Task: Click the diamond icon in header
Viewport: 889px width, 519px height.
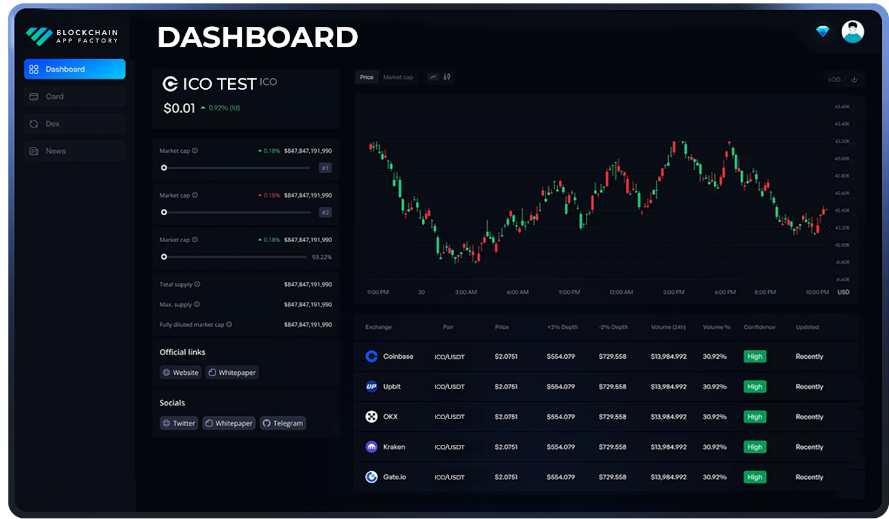Action: pos(823,32)
